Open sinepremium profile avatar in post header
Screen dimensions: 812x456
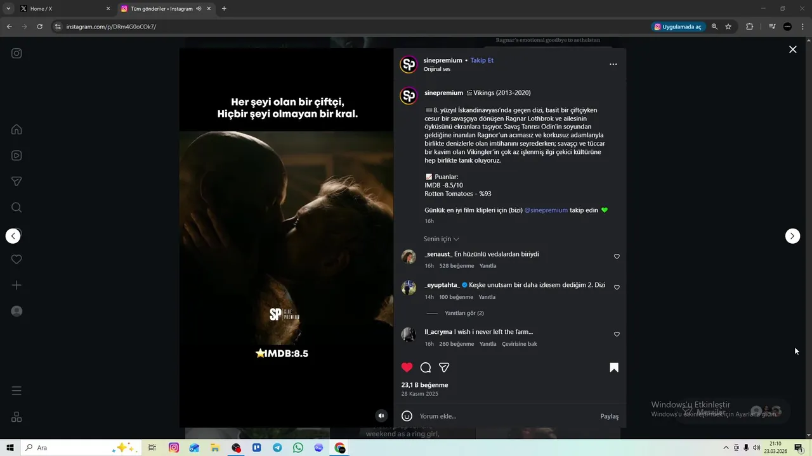[x=409, y=65]
